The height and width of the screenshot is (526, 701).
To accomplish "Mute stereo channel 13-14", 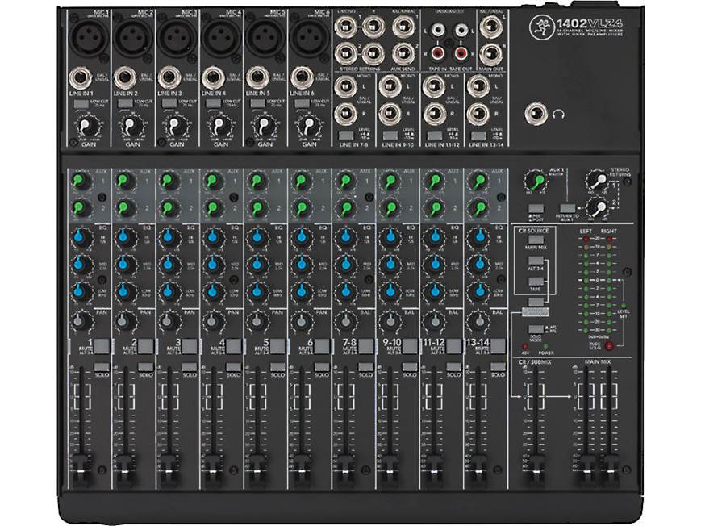I will pyautogui.click(x=498, y=346).
